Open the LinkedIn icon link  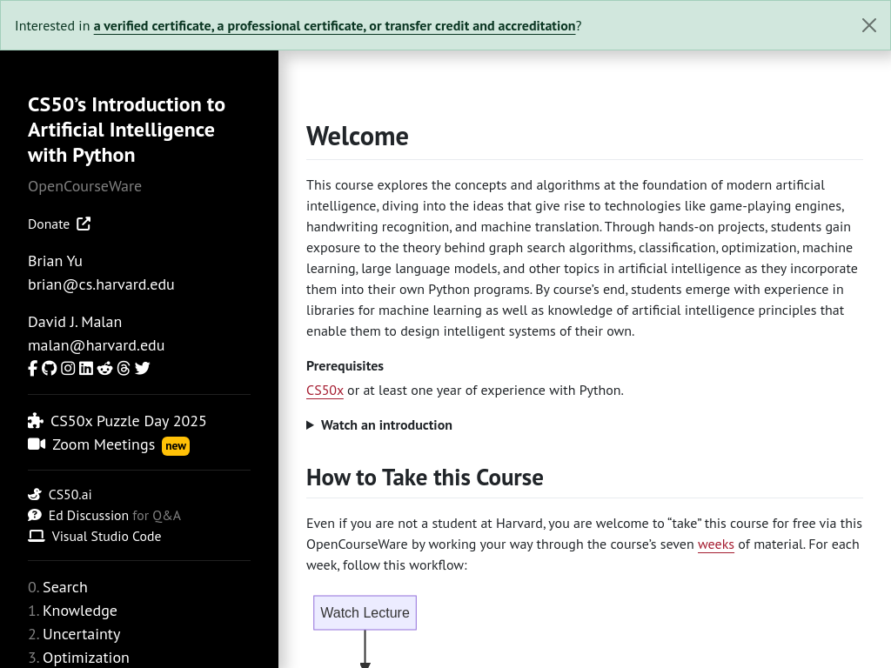coord(86,368)
